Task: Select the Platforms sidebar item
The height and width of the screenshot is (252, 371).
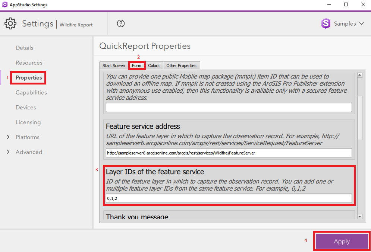Action: (x=28, y=137)
